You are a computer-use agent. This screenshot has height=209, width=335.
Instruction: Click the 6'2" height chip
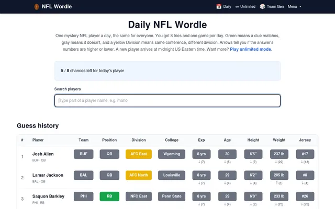(253, 175)
